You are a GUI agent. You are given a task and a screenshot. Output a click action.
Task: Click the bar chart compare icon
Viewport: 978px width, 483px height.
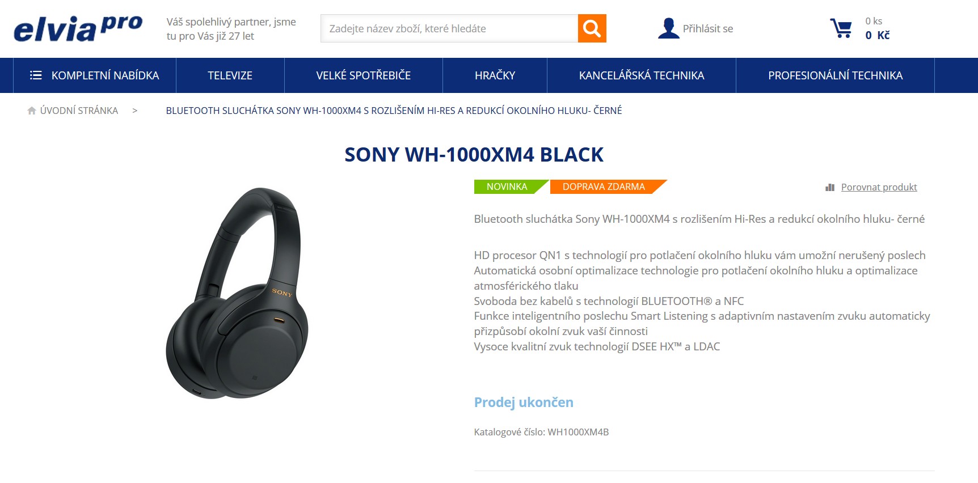pyautogui.click(x=830, y=187)
